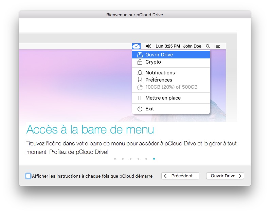Viewport: 270px width, 213px height.
Task: Open the Spotlight search magnifier icon
Action: (208, 46)
